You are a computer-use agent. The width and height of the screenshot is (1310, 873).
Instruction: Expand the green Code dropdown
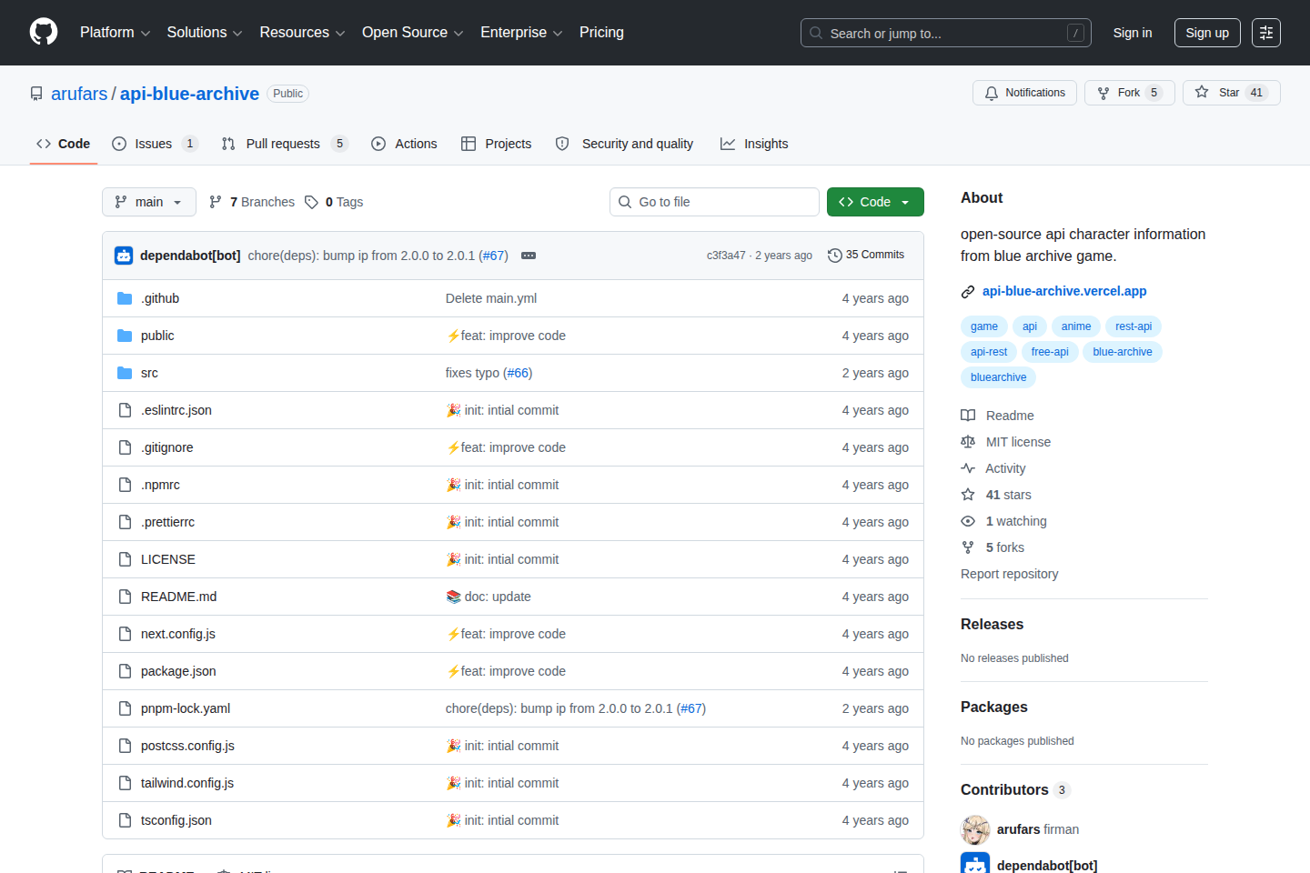pyautogui.click(x=874, y=201)
